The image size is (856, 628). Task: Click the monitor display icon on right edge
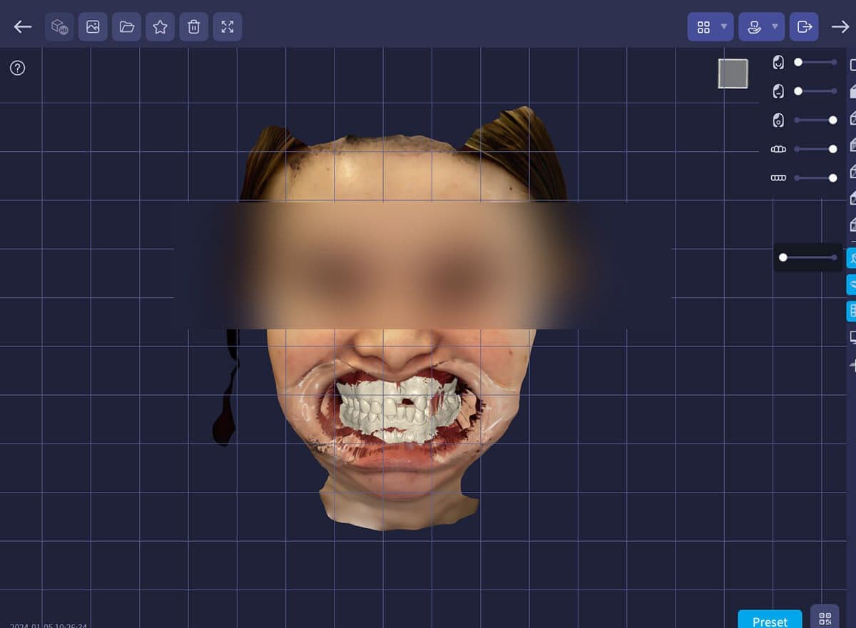(852, 337)
